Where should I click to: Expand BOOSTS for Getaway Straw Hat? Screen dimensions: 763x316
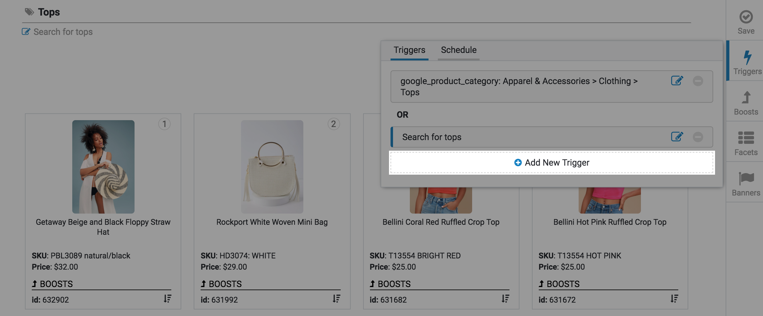coord(52,284)
